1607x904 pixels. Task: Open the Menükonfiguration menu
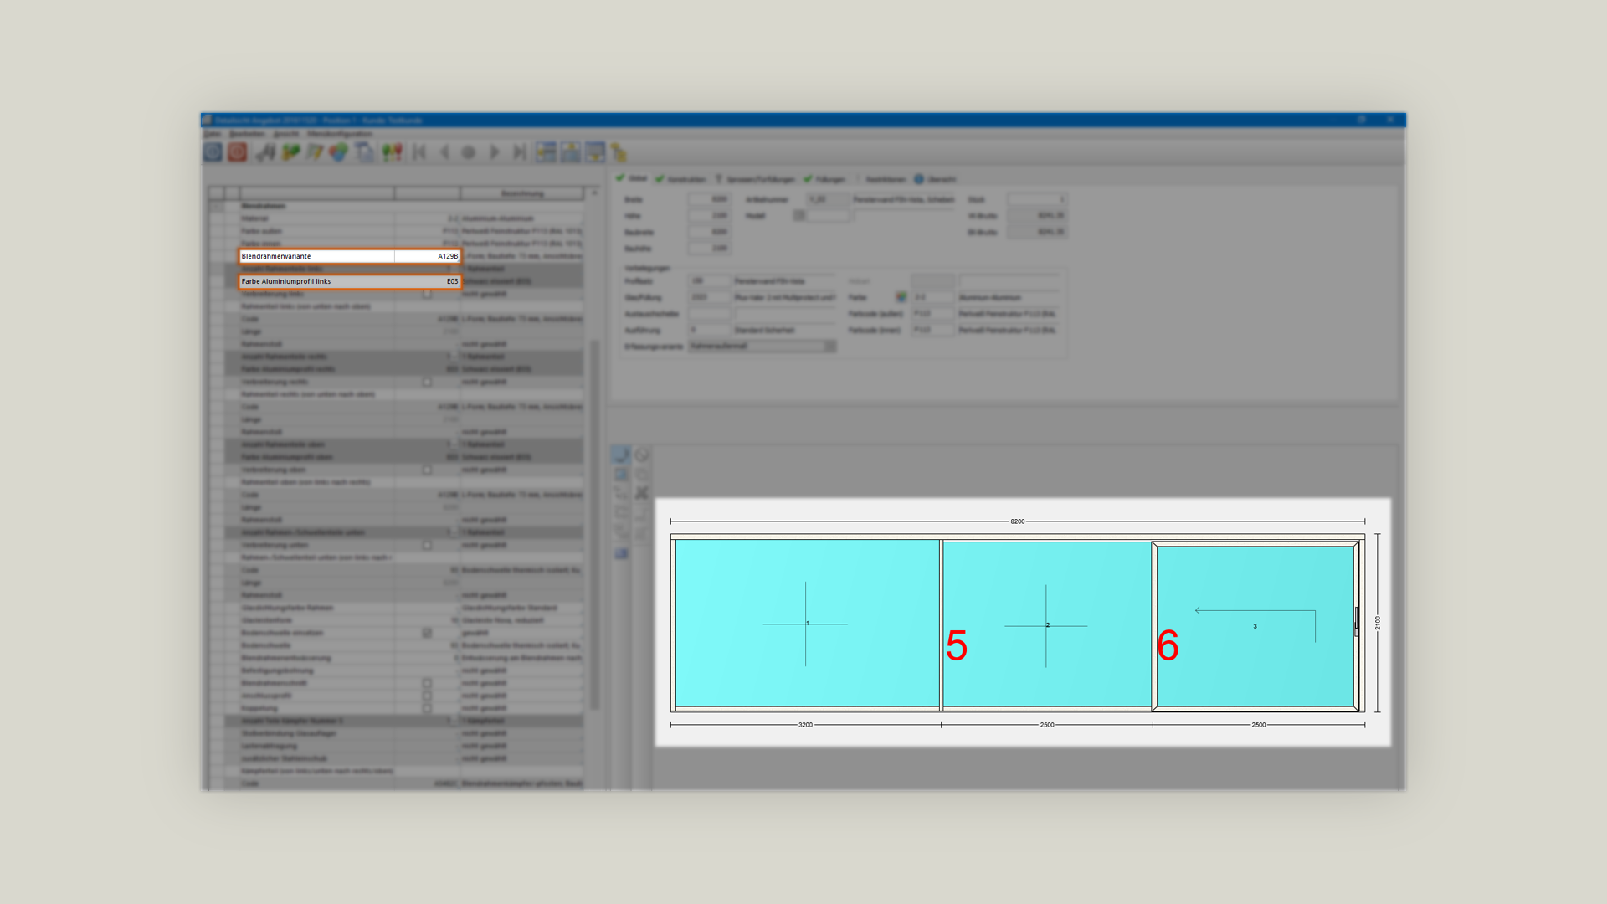tap(340, 134)
